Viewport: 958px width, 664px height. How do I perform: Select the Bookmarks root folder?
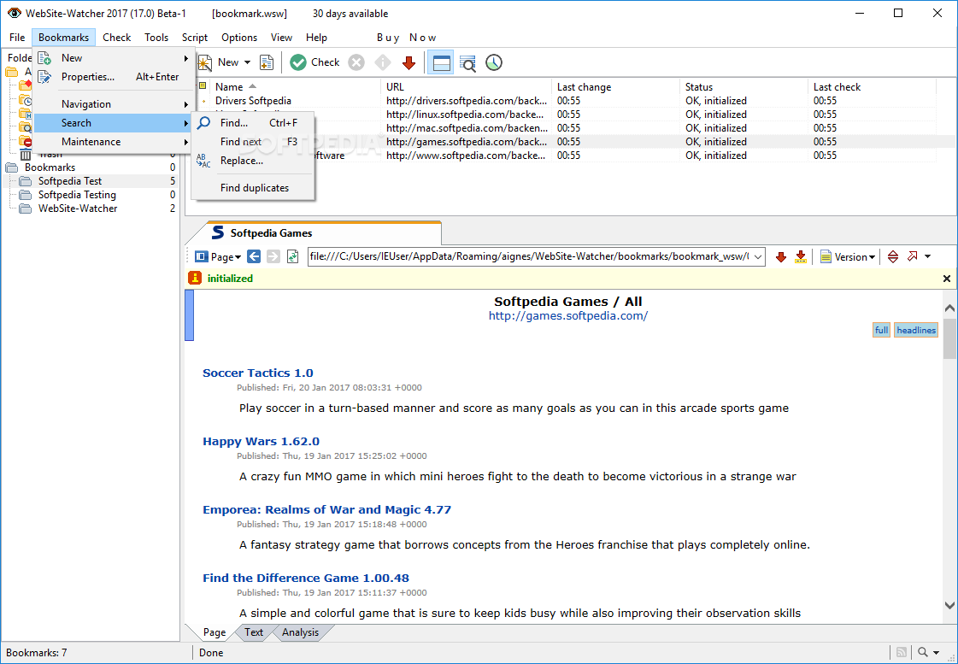50,167
